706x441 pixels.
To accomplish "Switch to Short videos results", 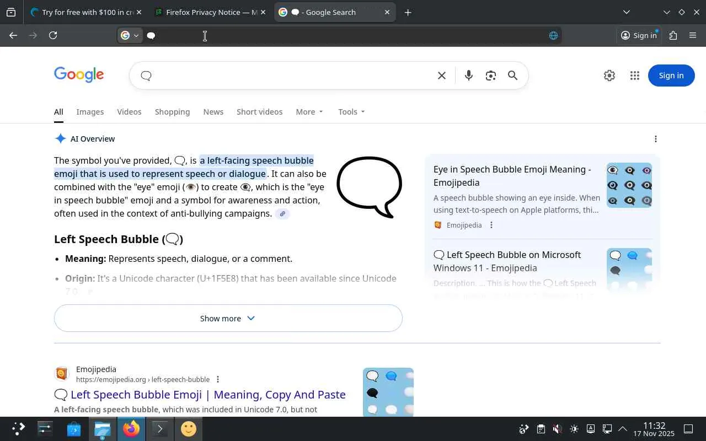I will (x=259, y=112).
